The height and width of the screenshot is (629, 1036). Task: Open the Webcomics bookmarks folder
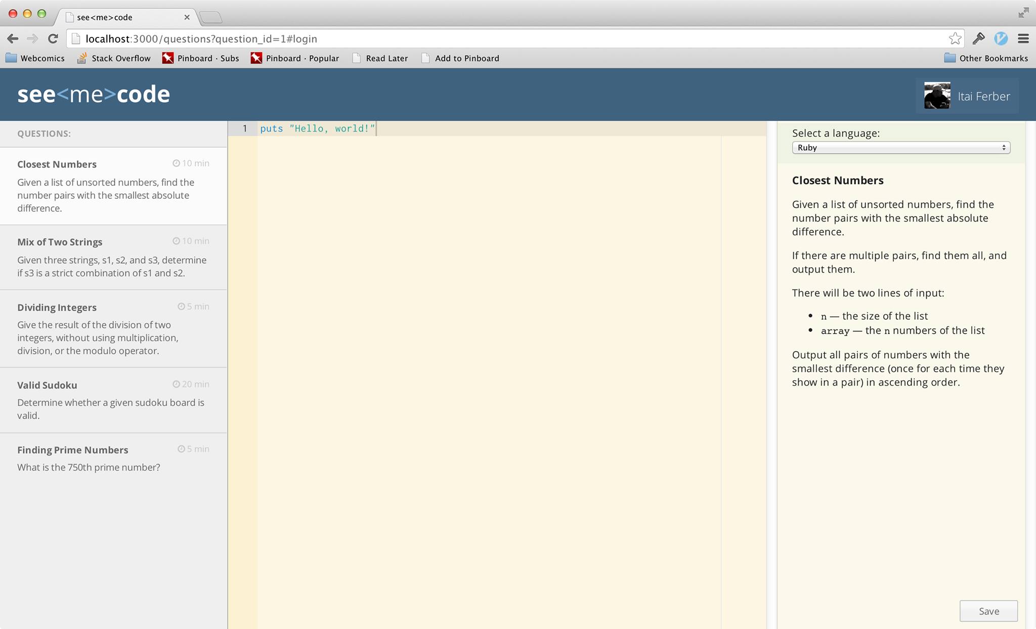pyautogui.click(x=35, y=58)
